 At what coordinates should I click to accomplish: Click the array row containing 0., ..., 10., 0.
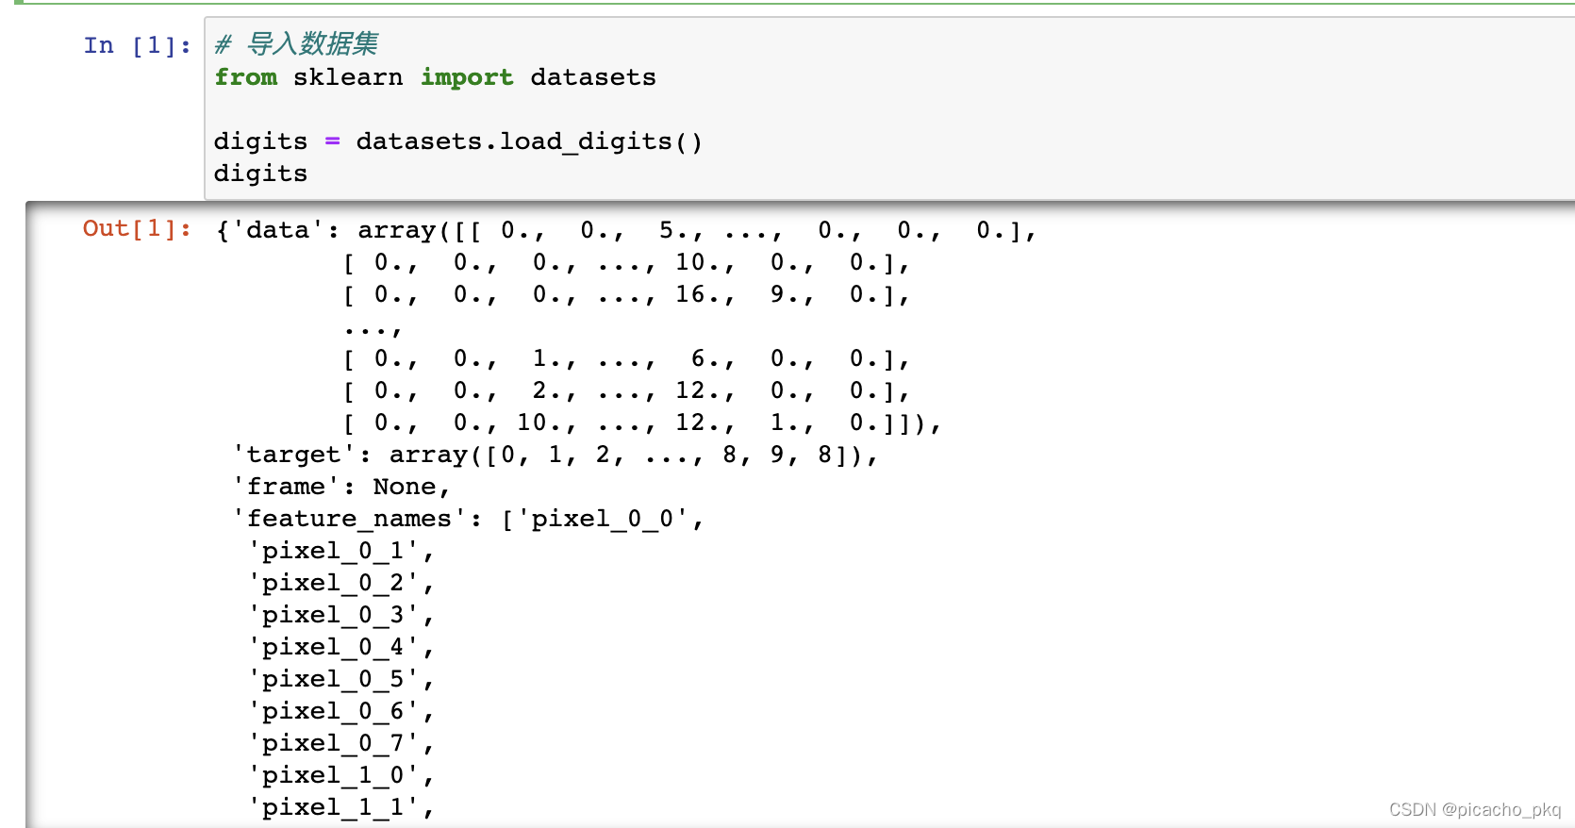[x=626, y=262]
